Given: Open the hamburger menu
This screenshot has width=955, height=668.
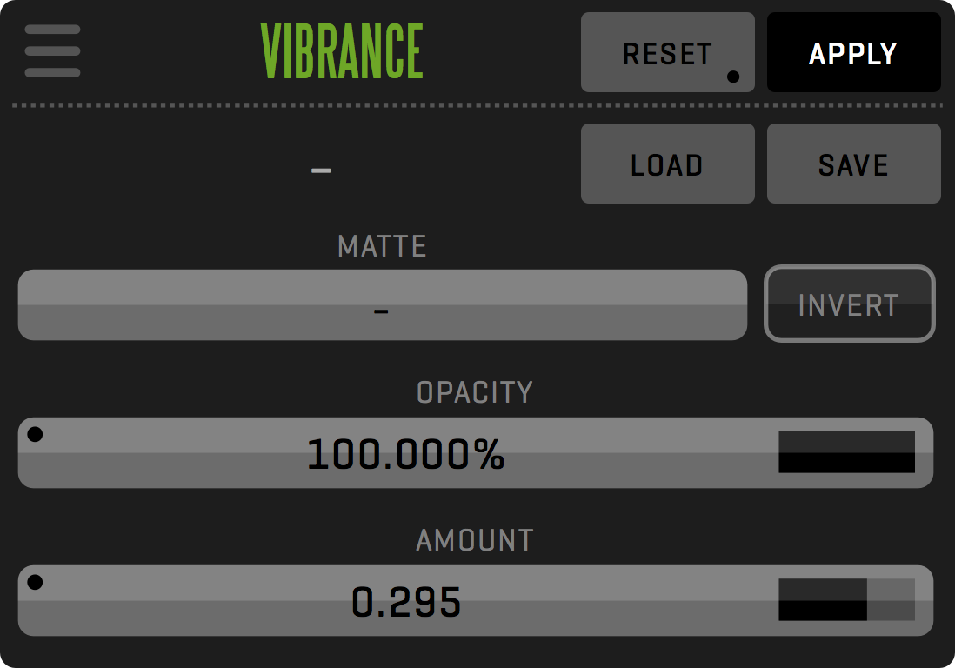Looking at the screenshot, I should (x=53, y=51).
